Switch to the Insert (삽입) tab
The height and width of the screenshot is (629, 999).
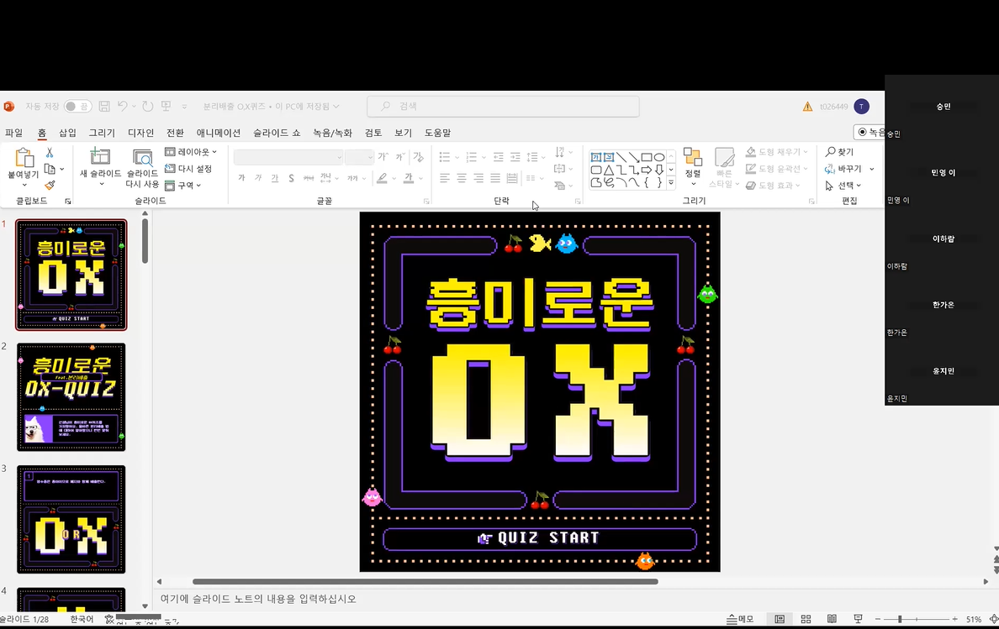(x=67, y=133)
